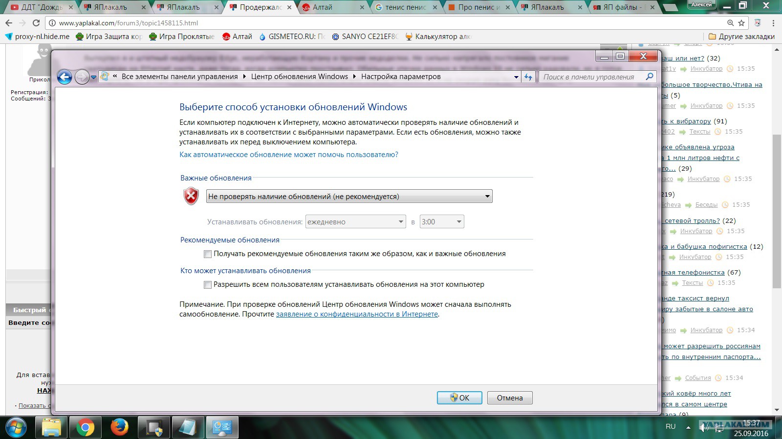Go back in the Chrome browser

pyautogui.click(x=9, y=23)
